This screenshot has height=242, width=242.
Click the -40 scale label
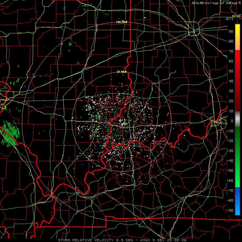click(x=230, y=161)
